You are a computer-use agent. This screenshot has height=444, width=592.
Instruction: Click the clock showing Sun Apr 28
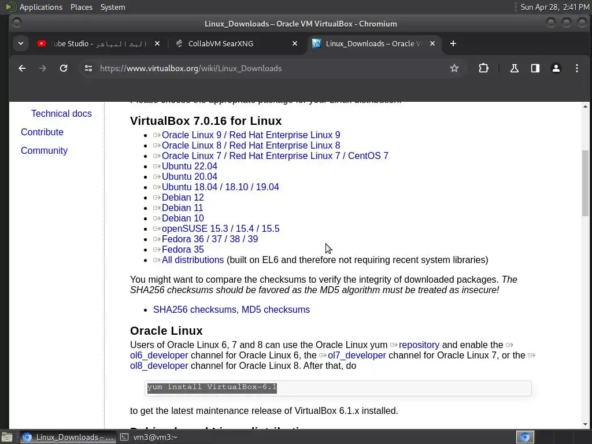(554, 7)
